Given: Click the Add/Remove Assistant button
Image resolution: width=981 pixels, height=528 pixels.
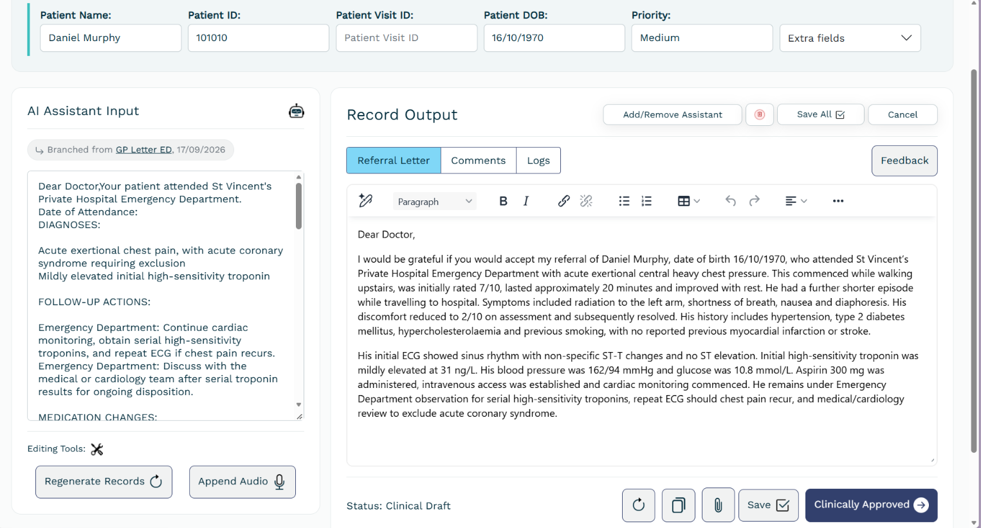Looking at the screenshot, I should [x=672, y=114].
